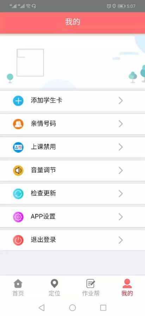Tap the empty profile avatar placeholder

(x=30, y=63)
